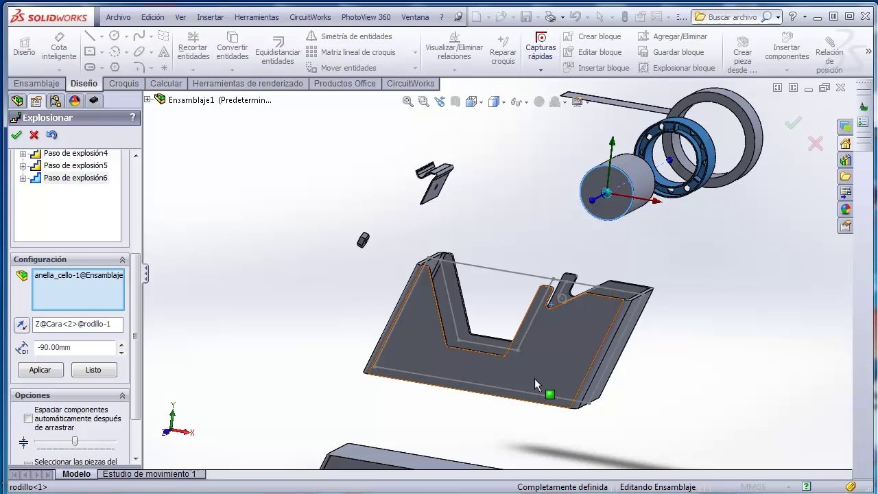Click the Aplicar button
This screenshot has width=878, height=494.
pos(40,370)
